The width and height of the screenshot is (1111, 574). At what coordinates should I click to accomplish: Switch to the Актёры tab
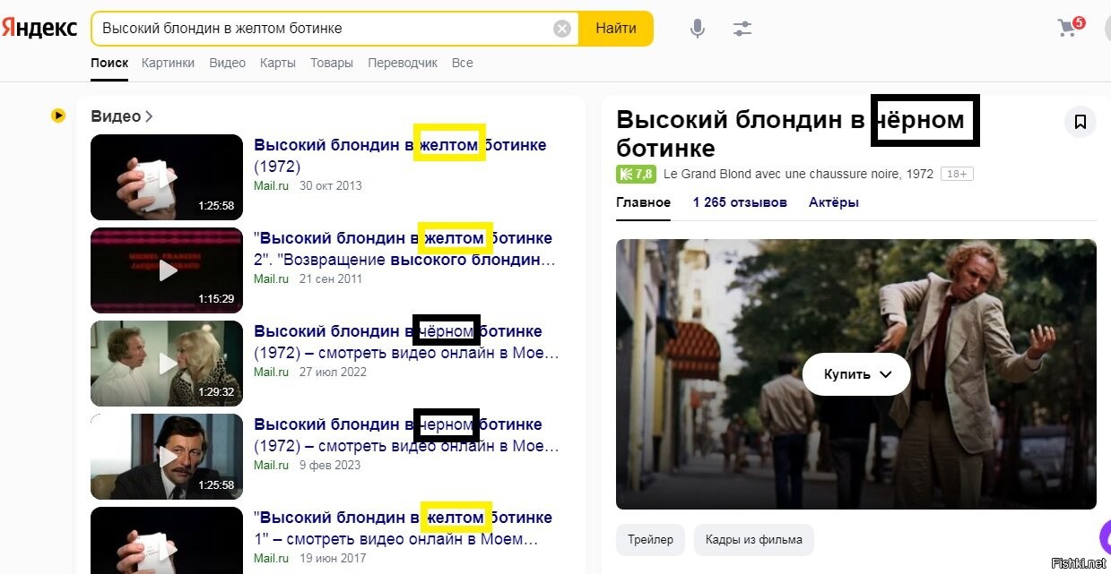click(x=833, y=202)
